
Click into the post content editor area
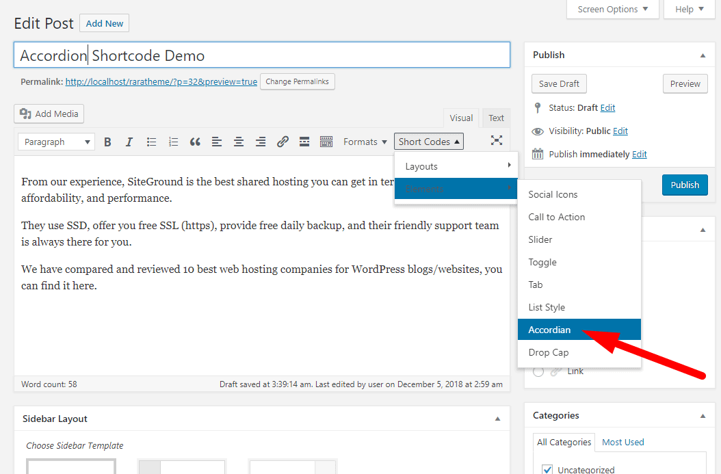point(262,267)
